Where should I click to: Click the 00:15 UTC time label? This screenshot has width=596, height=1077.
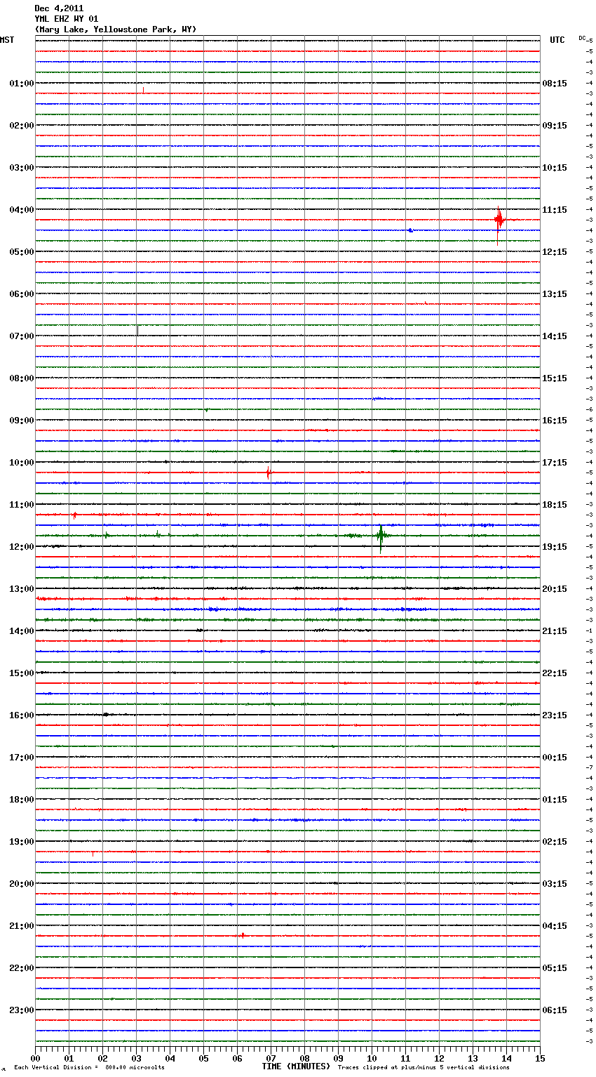555,758
